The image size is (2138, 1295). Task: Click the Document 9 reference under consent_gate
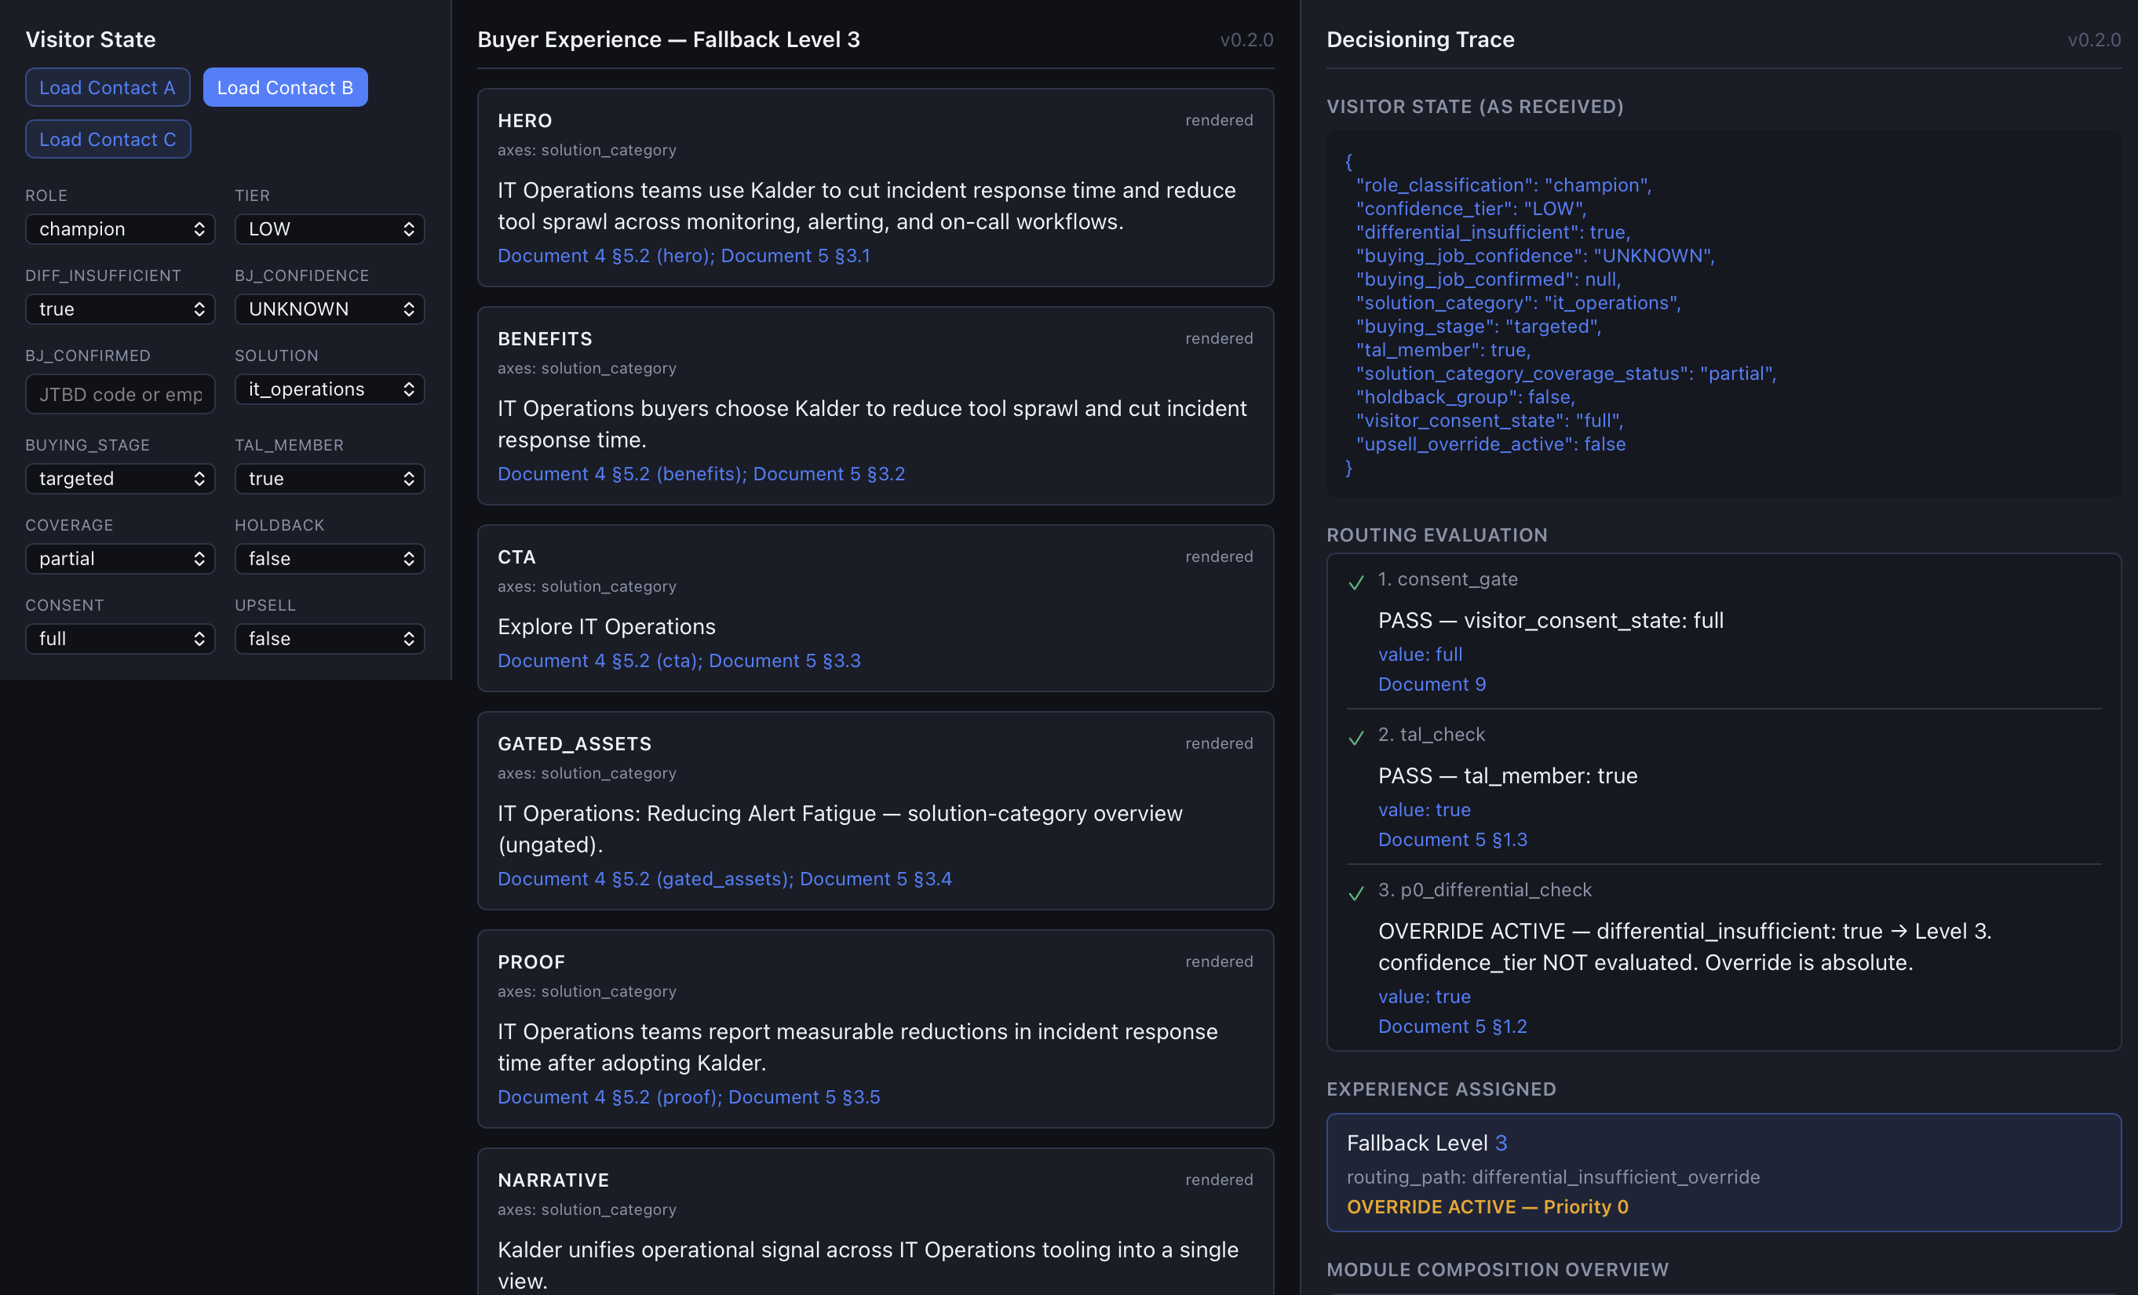click(x=1432, y=684)
